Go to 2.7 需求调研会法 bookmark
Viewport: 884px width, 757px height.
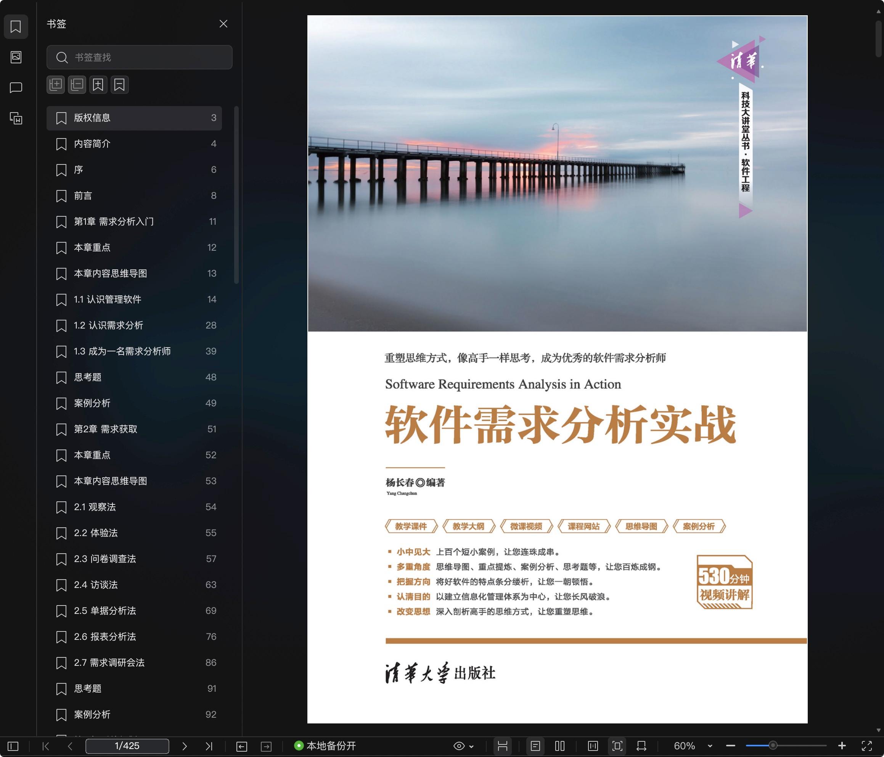(x=134, y=663)
